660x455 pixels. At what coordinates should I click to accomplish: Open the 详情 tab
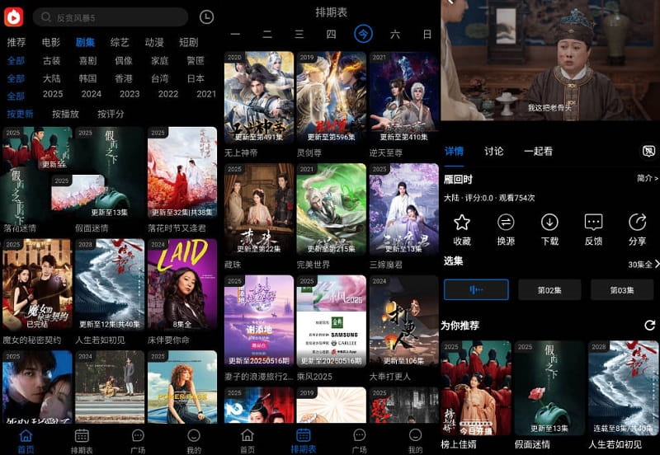454,151
